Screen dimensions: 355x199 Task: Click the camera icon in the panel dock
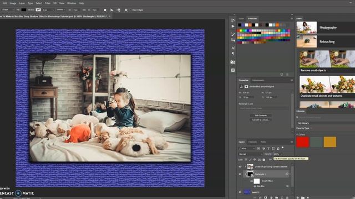click(233, 62)
